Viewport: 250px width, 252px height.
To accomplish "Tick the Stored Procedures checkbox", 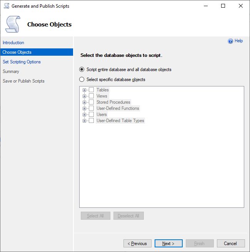I will (92, 102).
